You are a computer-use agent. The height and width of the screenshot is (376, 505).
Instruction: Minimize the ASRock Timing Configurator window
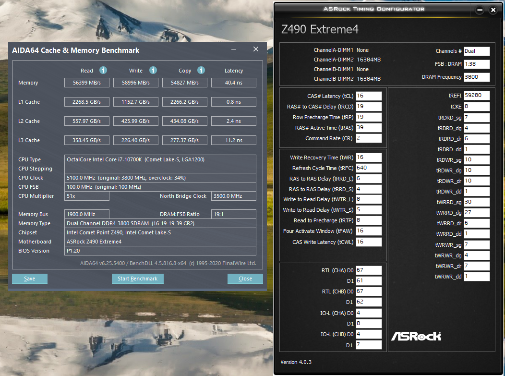pos(480,10)
